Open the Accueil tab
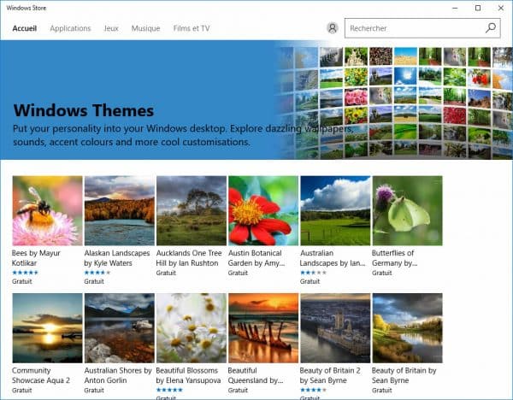Image resolution: width=513 pixels, height=400 pixels. click(25, 28)
